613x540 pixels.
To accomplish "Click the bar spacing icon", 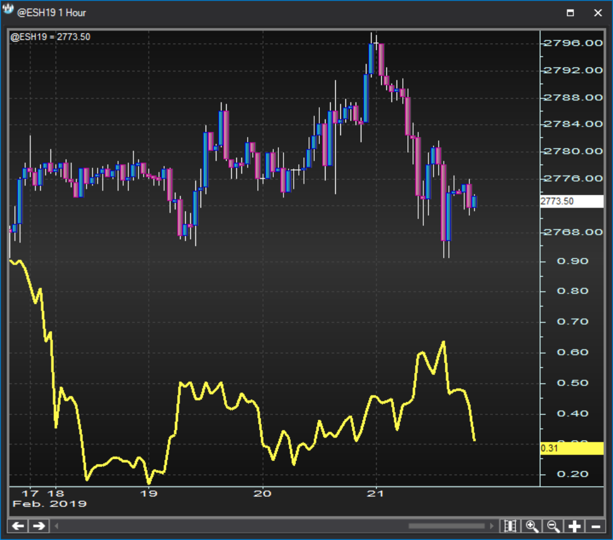I will tap(510, 526).
